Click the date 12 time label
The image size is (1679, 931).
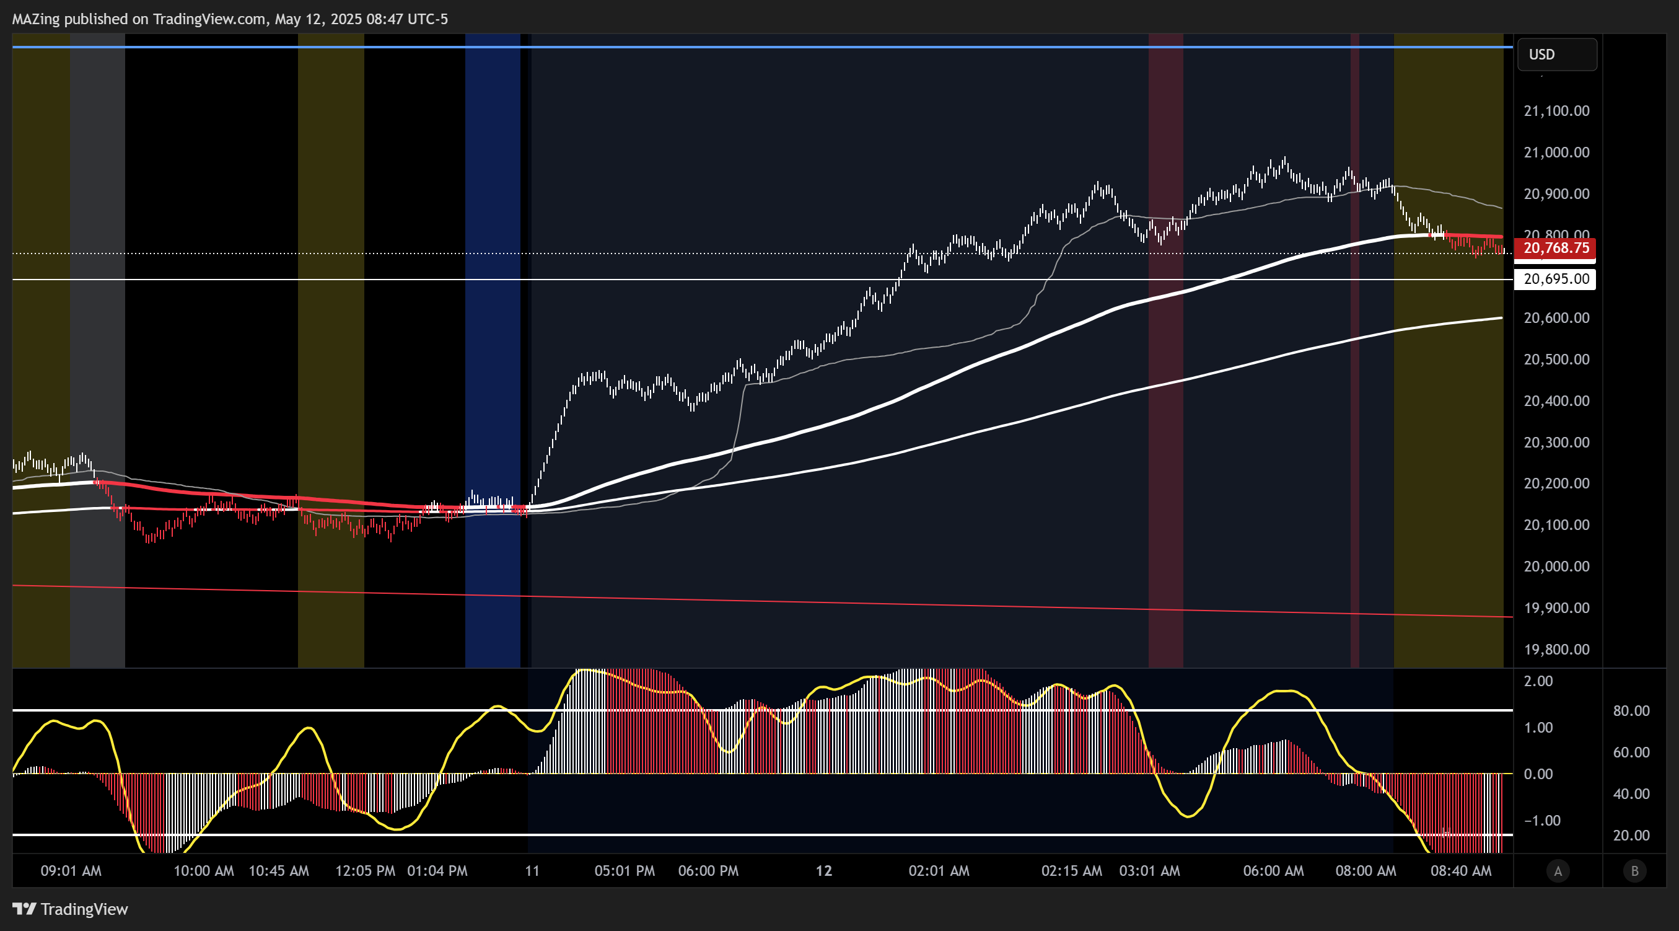tap(825, 871)
